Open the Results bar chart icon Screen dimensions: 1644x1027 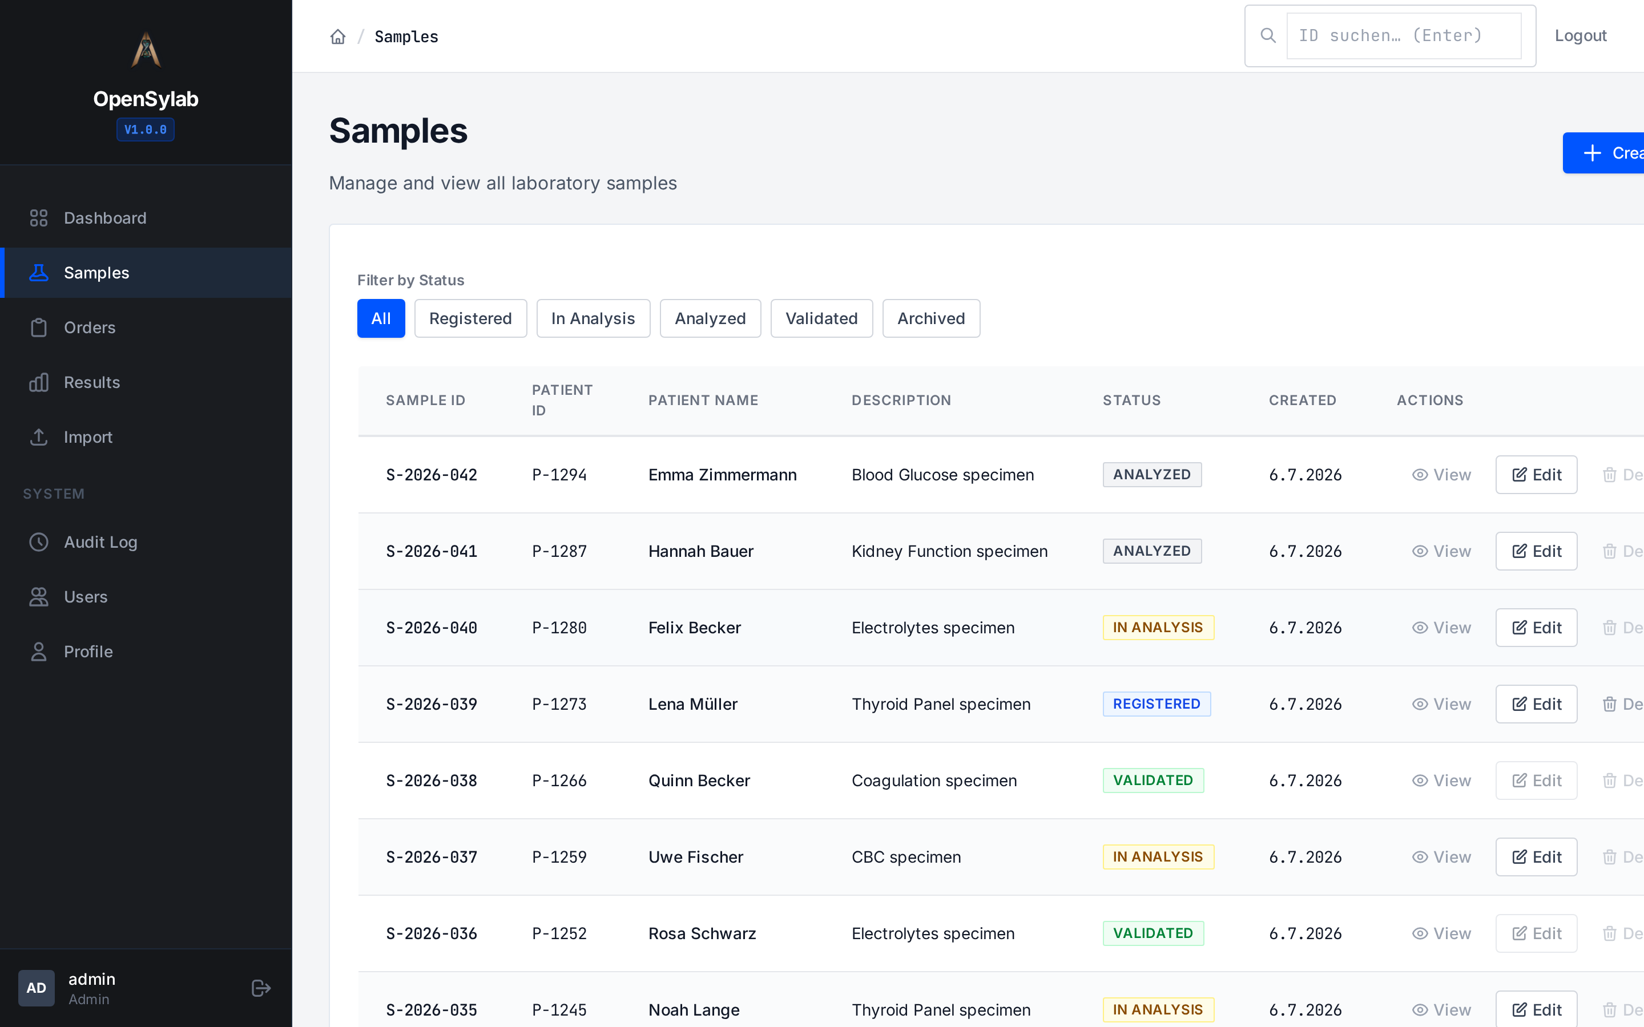coord(39,382)
